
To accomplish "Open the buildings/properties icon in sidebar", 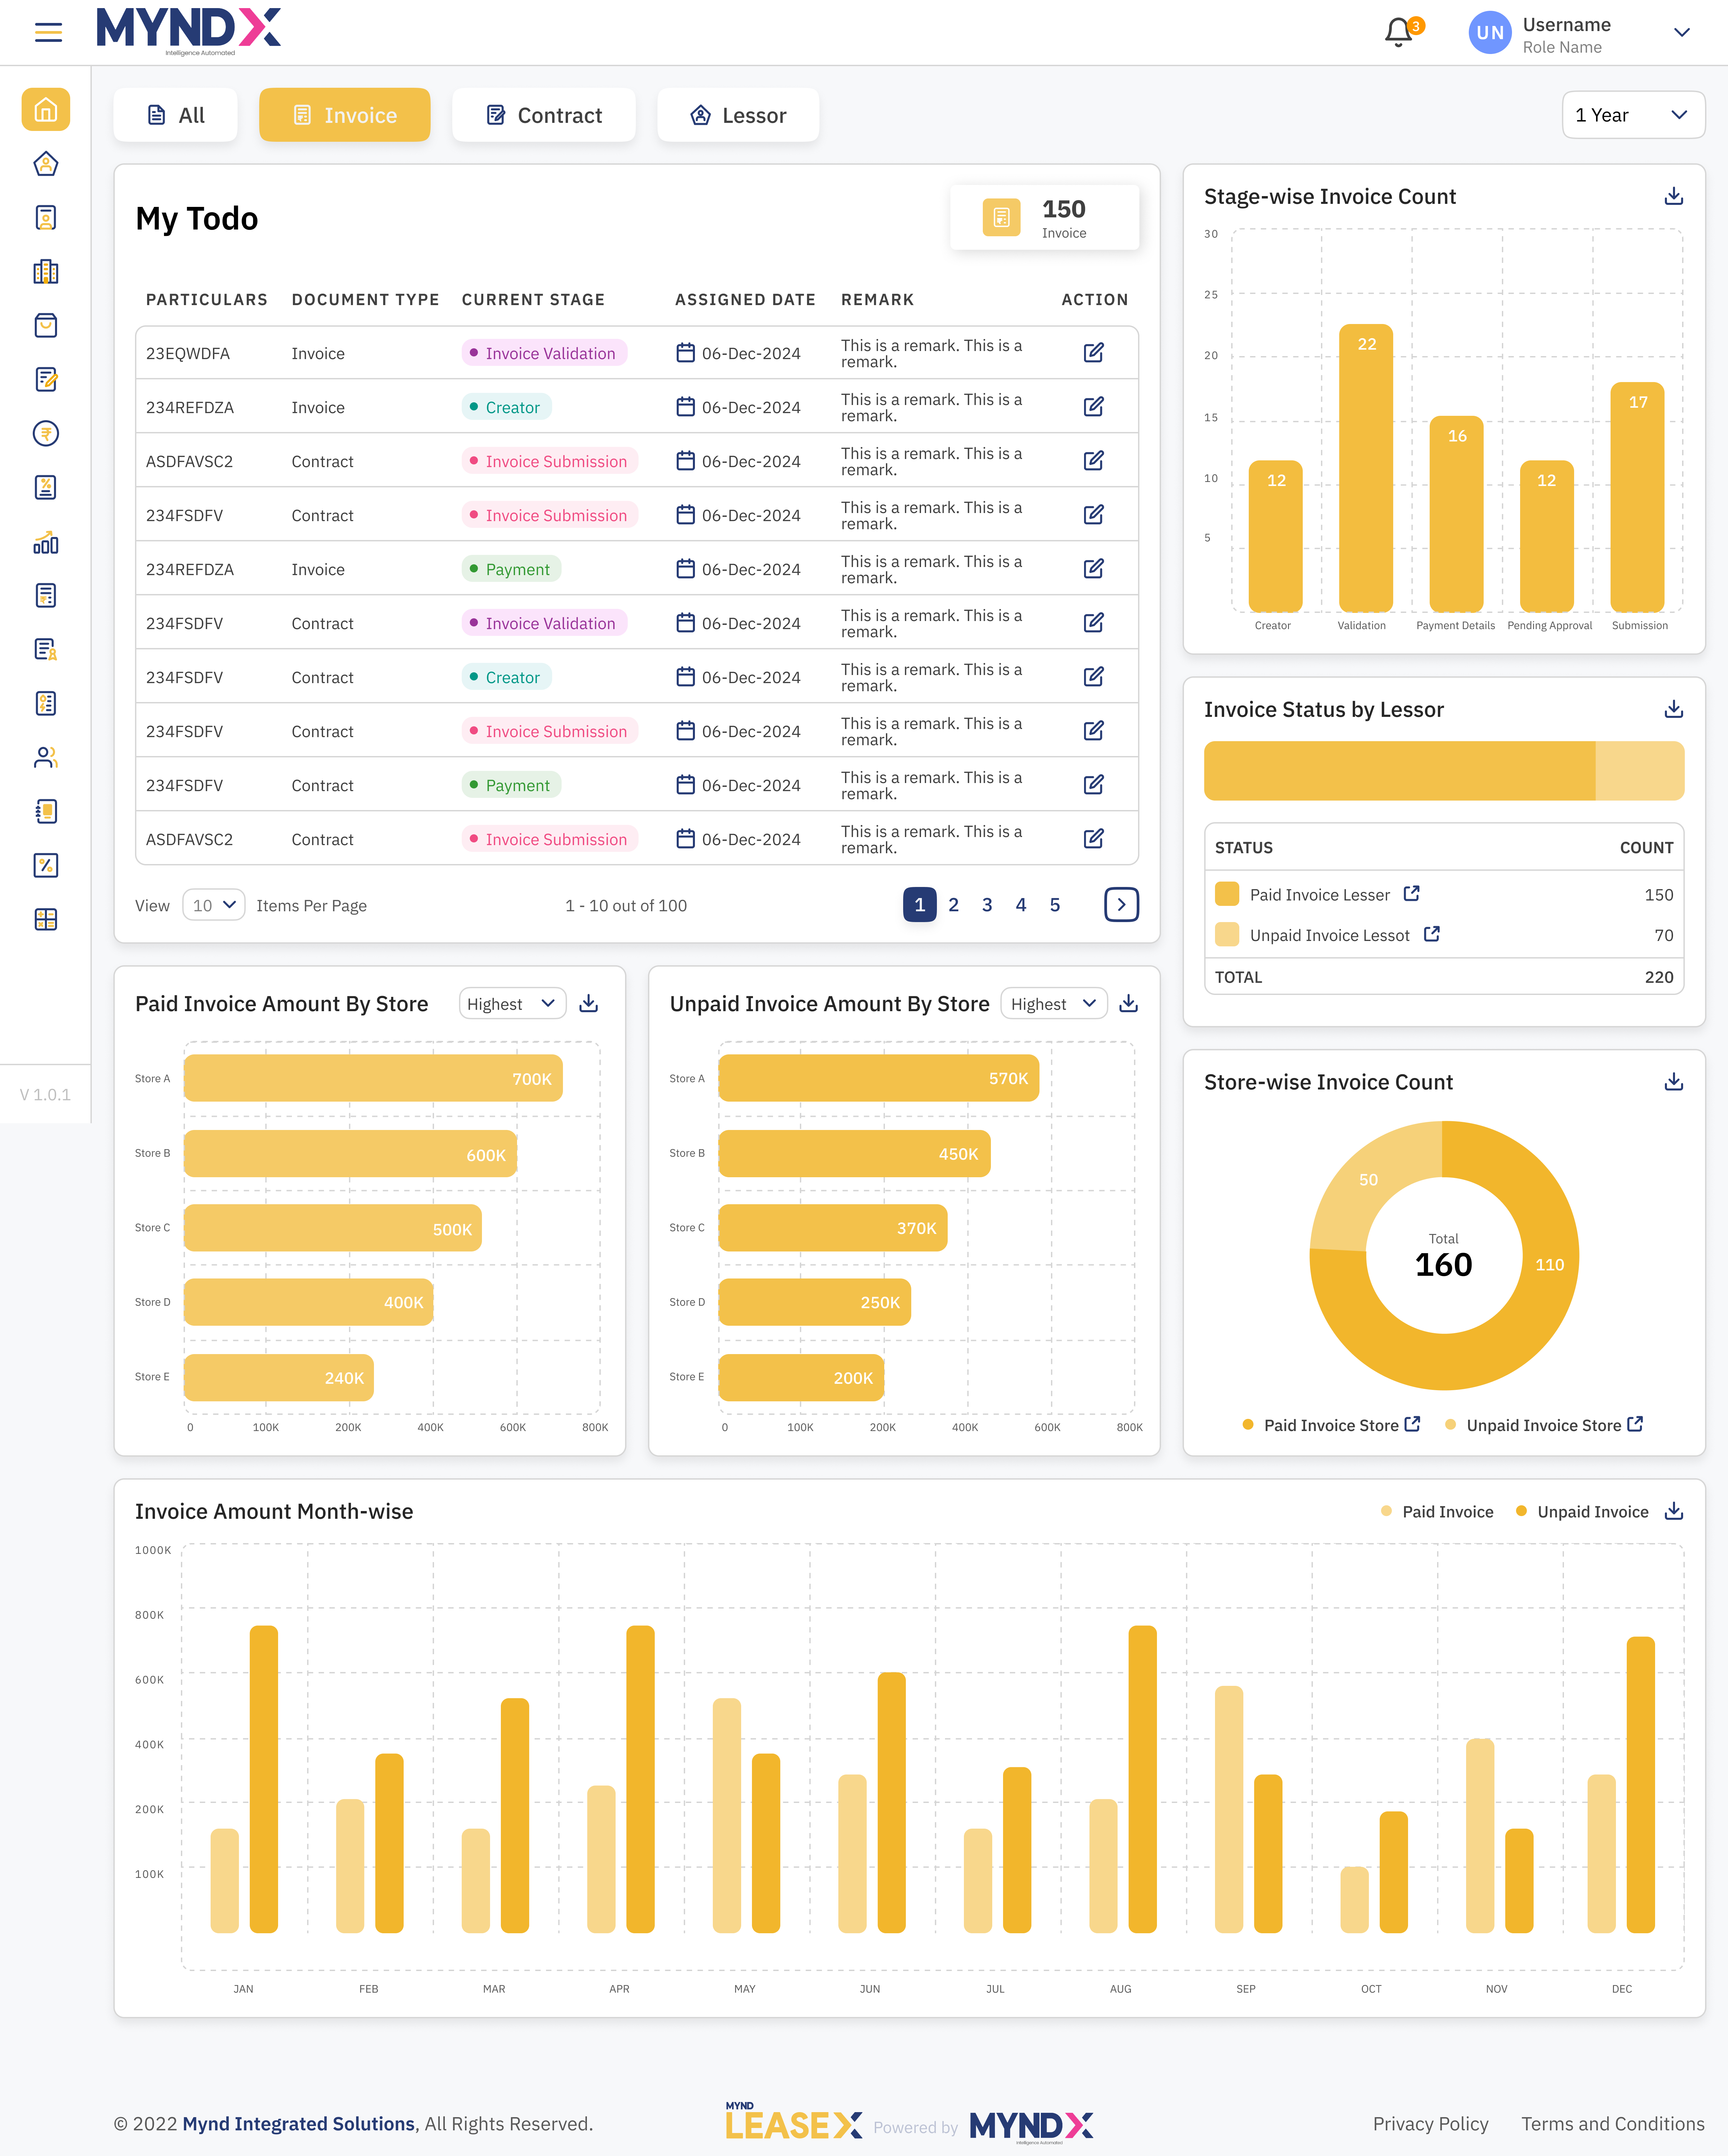I will [46, 271].
